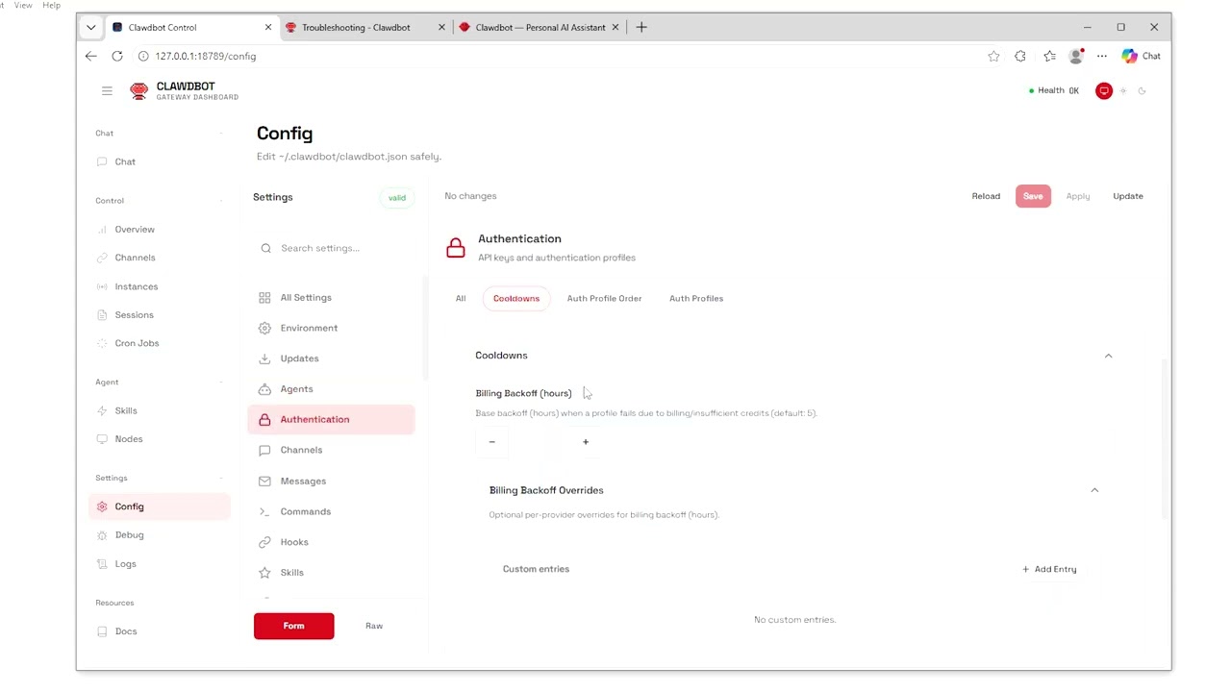Open Instances in the Control section
1231x692 pixels.
coord(159,286)
